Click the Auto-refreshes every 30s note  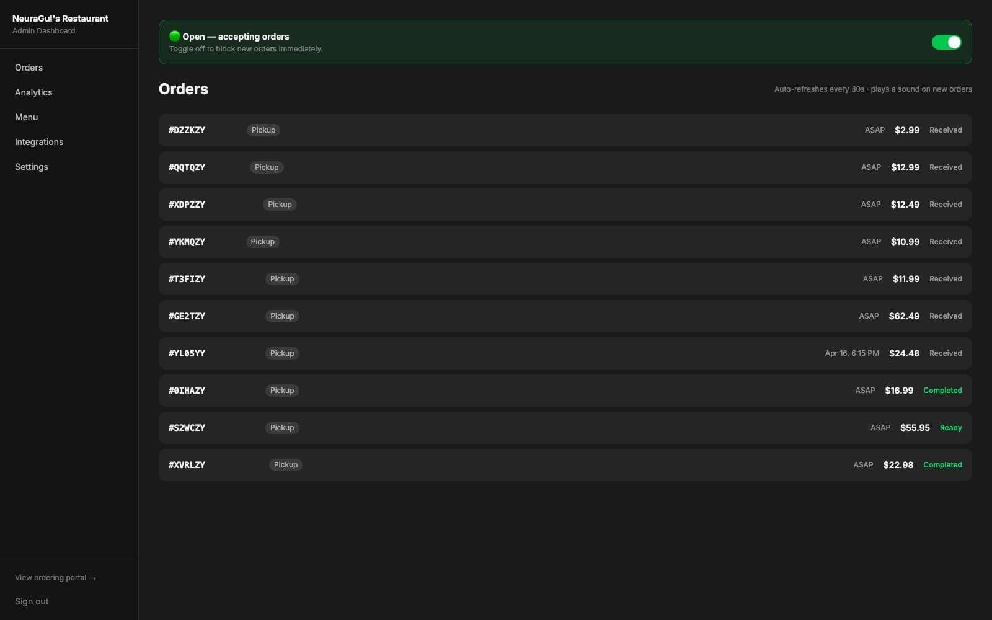pos(873,89)
